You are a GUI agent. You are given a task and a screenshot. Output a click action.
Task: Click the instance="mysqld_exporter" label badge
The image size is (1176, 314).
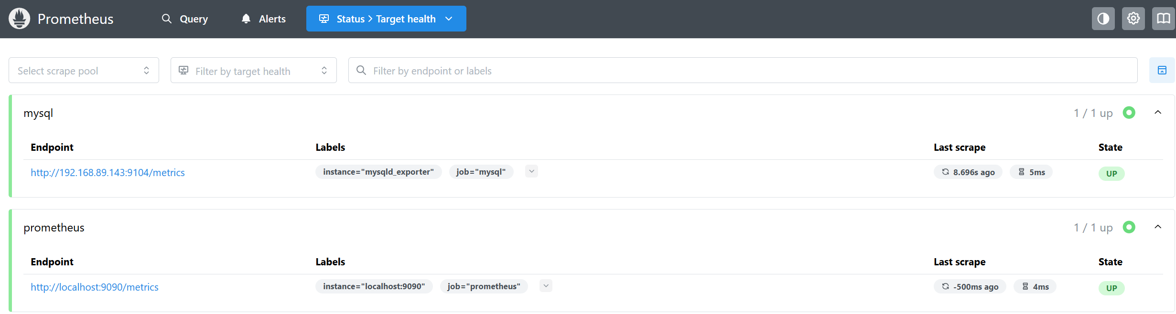coord(378,172)
